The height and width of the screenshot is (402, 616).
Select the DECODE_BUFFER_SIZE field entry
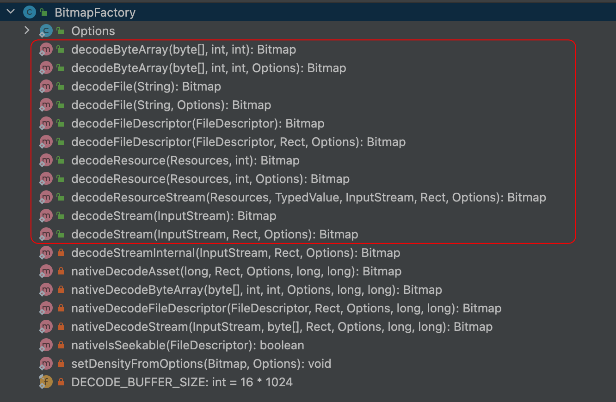pos(180,382)
